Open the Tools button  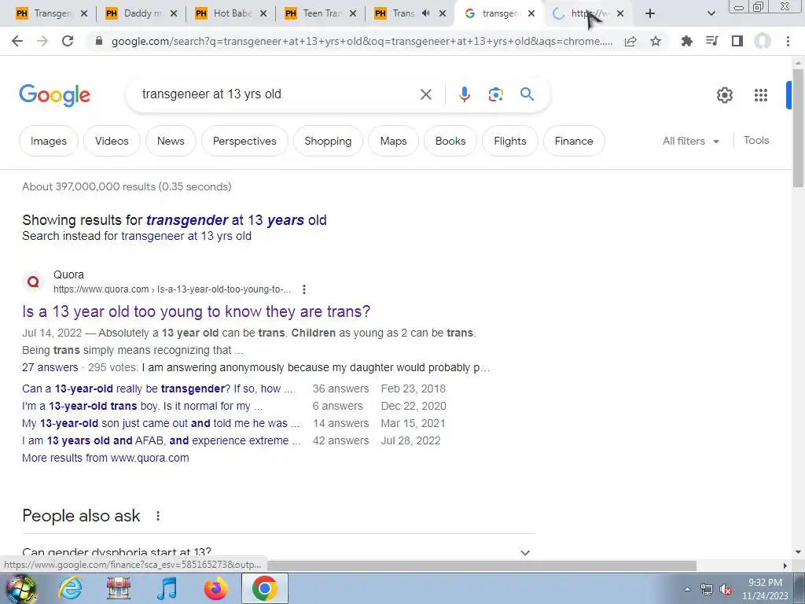point(756,140)
